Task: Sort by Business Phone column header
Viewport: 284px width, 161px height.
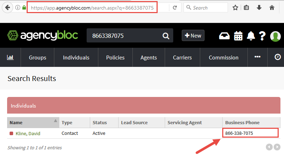Action: click(x=251, y=122)
